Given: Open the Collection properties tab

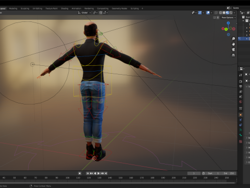Looking at the screenshot, I should 241,109.
